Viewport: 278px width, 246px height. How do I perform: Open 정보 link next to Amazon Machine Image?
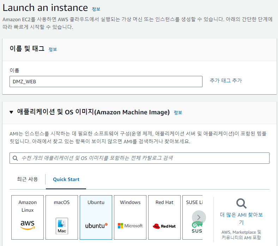point(178,113)
